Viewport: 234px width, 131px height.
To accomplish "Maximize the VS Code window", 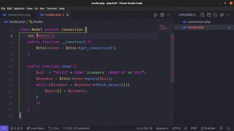I will coord(225,3).
